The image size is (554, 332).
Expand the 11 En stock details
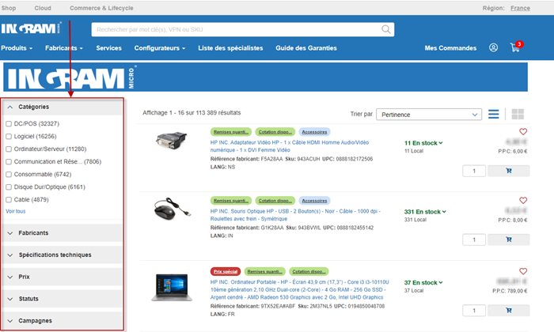pos(423,143)
